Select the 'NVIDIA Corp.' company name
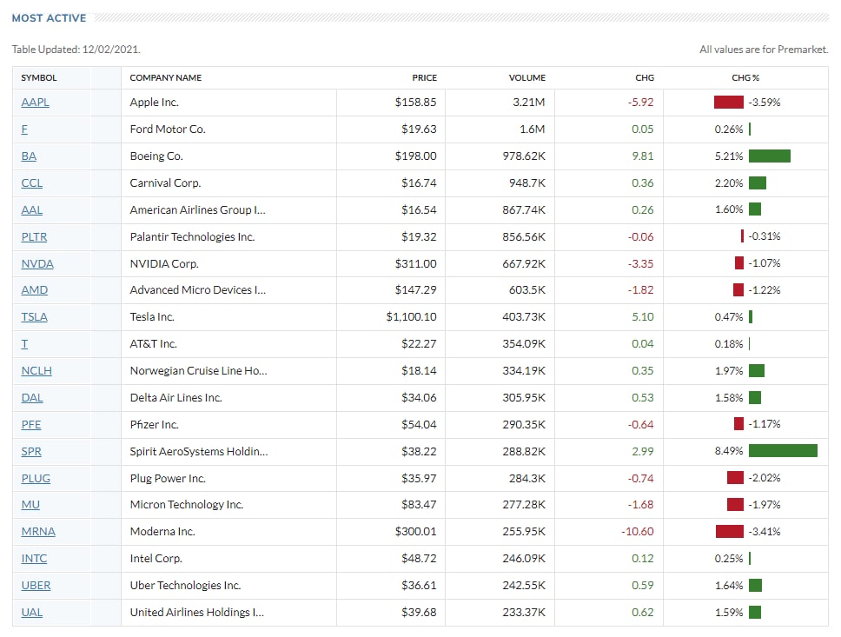Screen dimensions: 841x637 [164, 263]
